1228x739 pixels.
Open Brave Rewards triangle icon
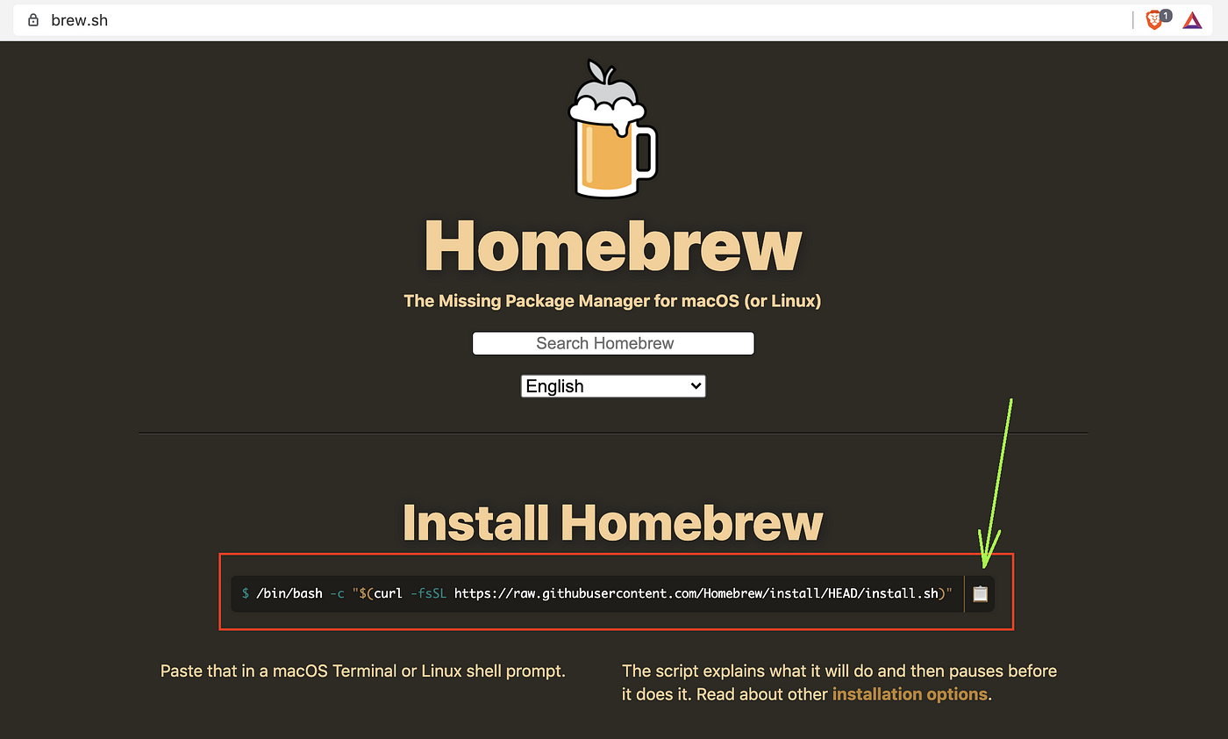tap(1192, 19)
